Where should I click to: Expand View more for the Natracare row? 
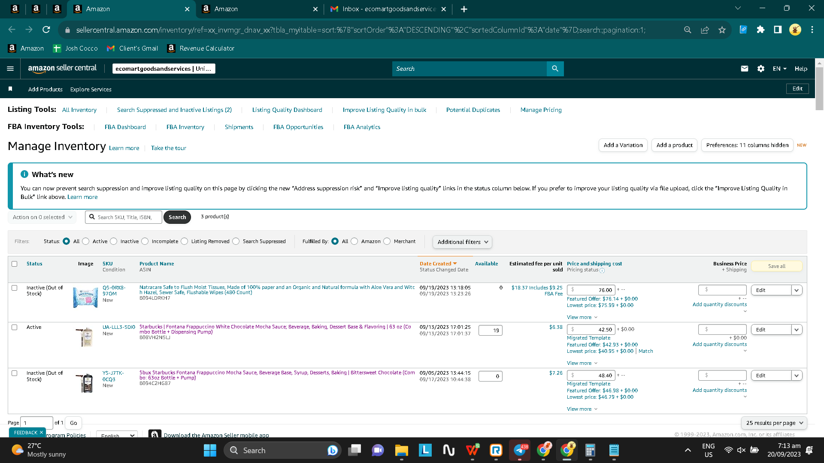click(582, 317)
